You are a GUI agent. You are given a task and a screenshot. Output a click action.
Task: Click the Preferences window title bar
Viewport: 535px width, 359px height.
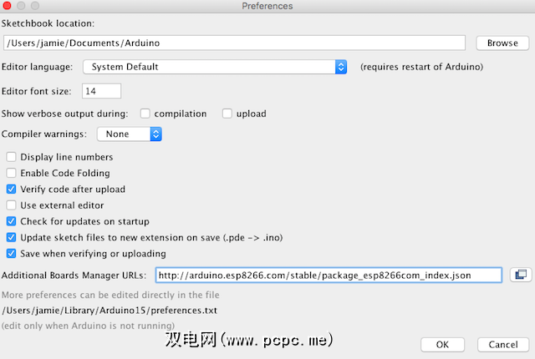(267, 6)
